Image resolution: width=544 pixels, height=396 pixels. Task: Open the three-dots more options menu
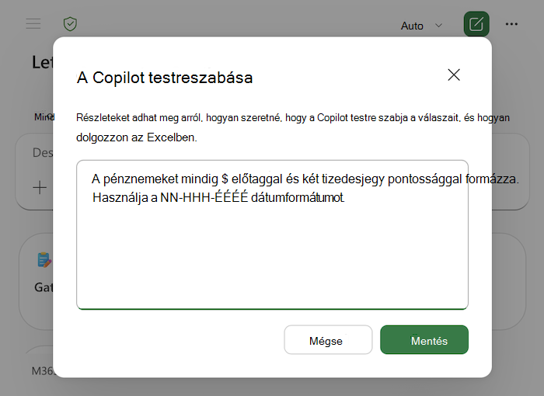(511, 24)
